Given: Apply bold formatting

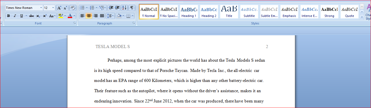Looking at the screenshot, I should (x=9, y=16).
